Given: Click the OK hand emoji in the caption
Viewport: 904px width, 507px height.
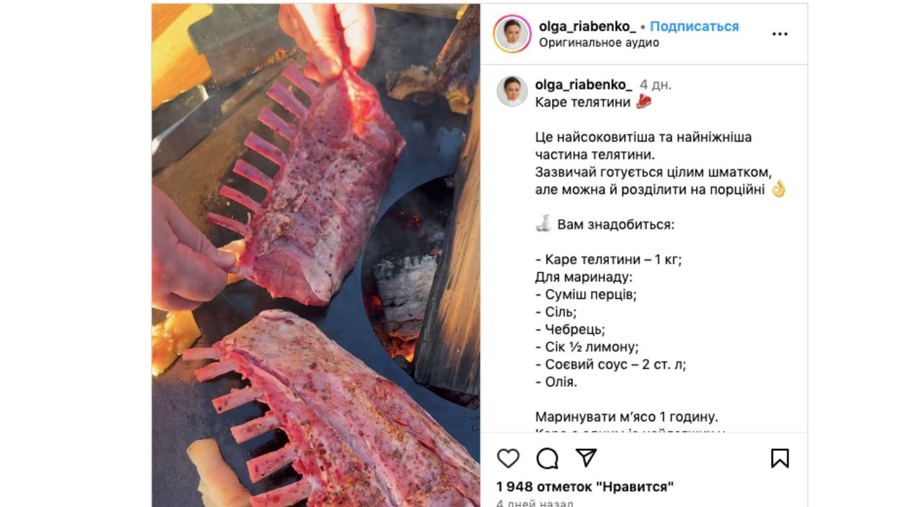Looking at the screenshot, I should pos(778,190).
